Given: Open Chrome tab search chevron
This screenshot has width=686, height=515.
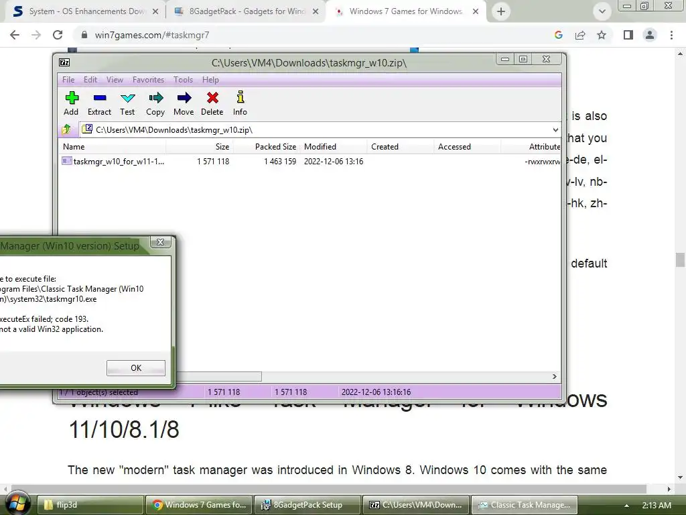Looking at the screenshot, I should [602, 11].
